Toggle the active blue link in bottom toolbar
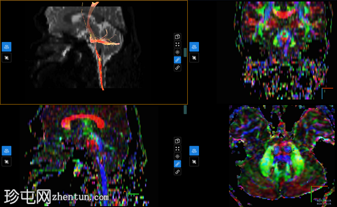 point(177,164)
